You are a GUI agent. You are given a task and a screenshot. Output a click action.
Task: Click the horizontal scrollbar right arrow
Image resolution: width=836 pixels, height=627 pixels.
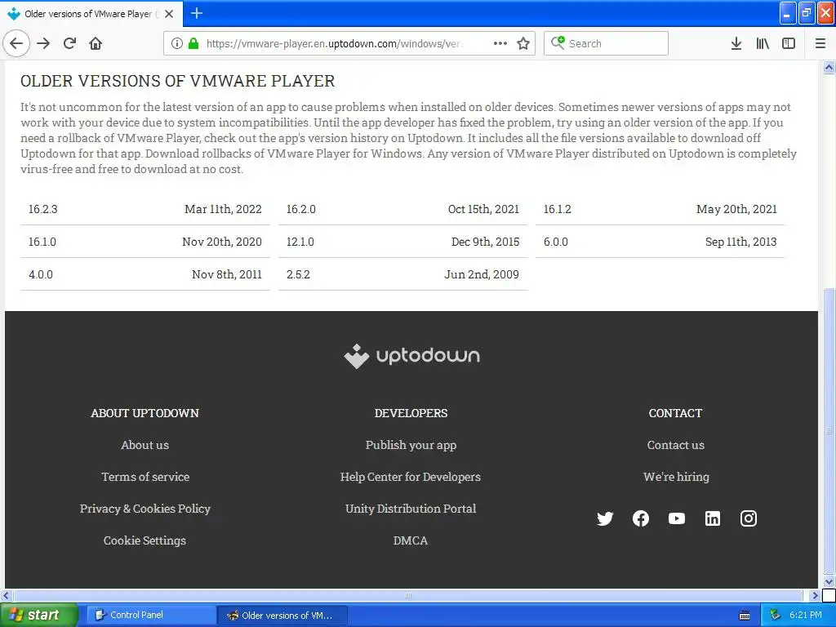coord(814,595)
